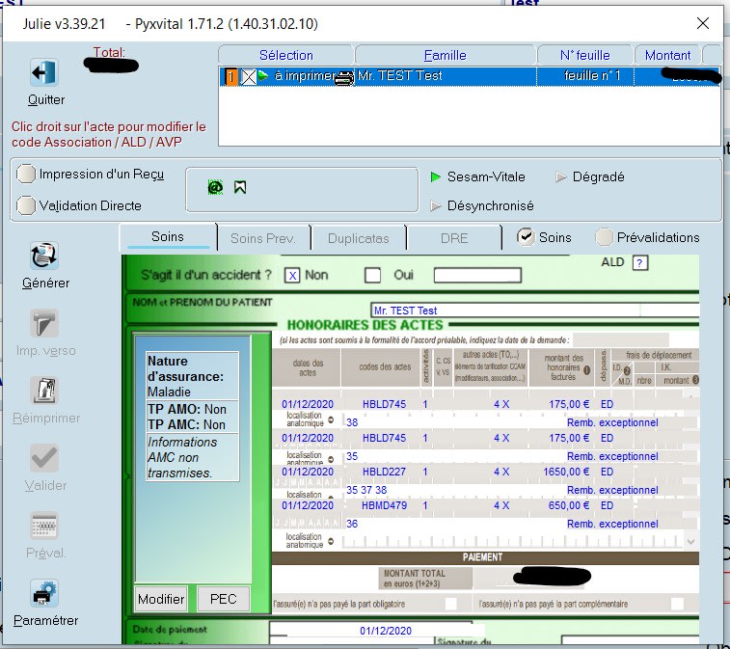
Task: Open Paramétrer printer settings icon
Action: coord(45,594)
